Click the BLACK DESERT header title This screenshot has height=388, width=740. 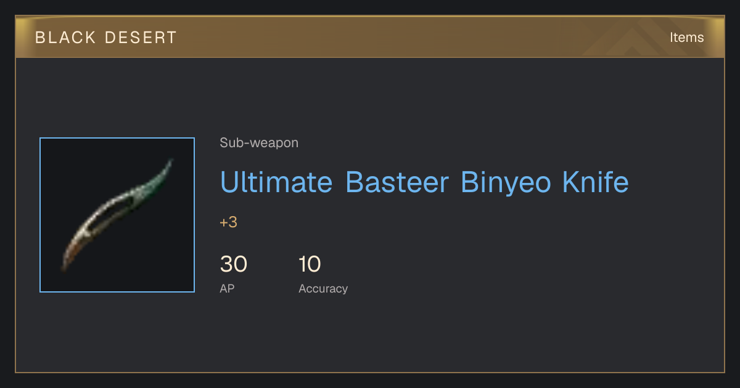[x=106, y=38]
